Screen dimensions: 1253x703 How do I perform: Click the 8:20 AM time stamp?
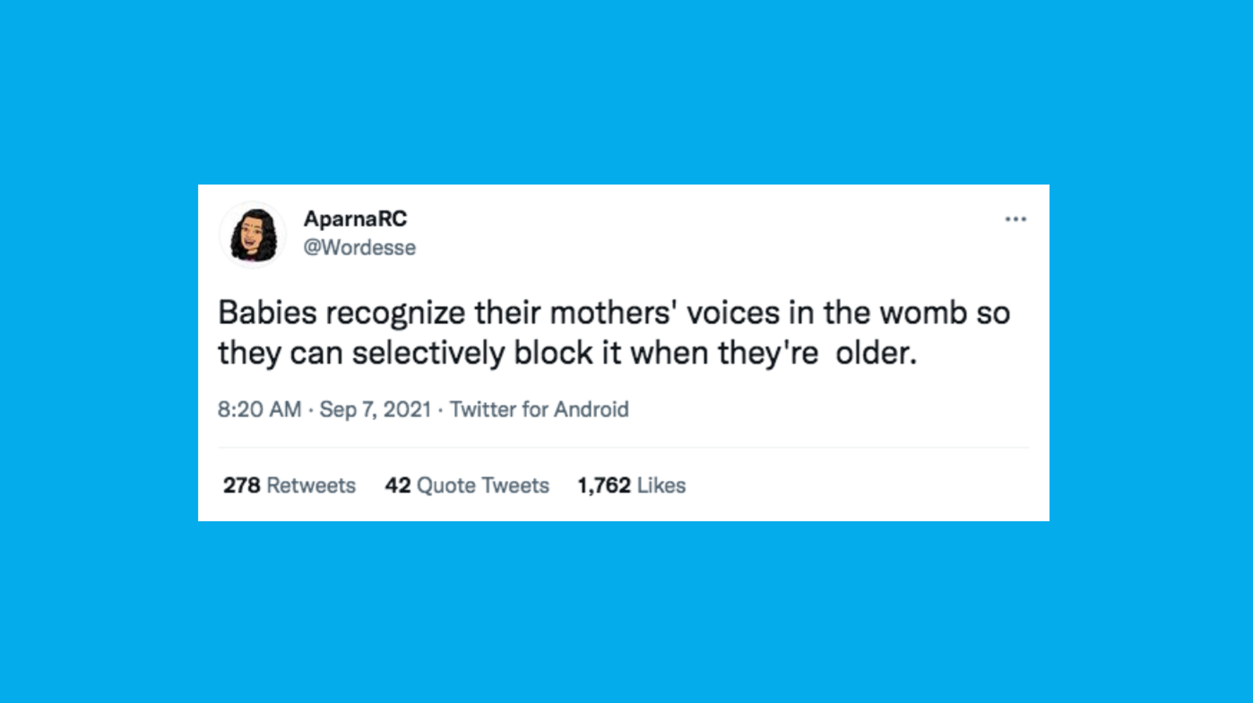(259, 409)
